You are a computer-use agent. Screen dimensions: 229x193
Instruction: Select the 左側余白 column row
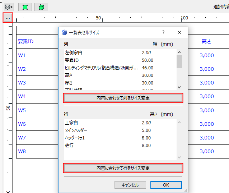point(120,52)
